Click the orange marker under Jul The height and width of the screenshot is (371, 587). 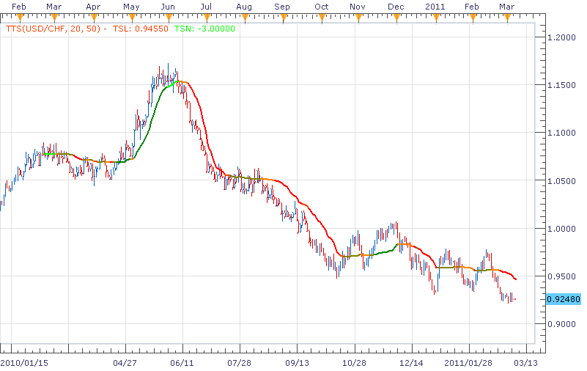point(207,18)
